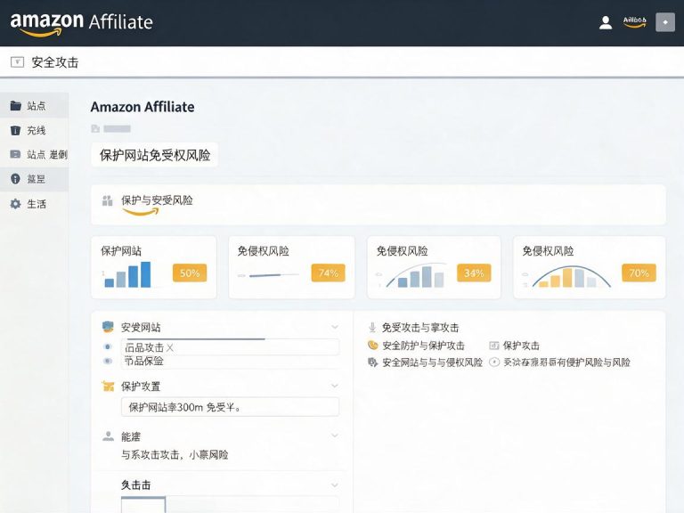Toggle the eye icon beside 节品保险
Viewport: 684px width, 513px height.
(x=108, y=362)
